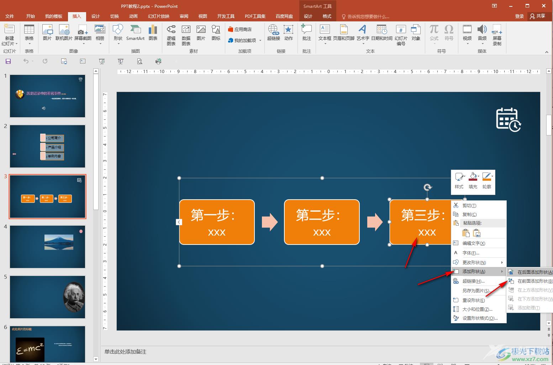Select the 第一步 SmartArt box
Screen dimensions: 553x365
coord(217,222)
